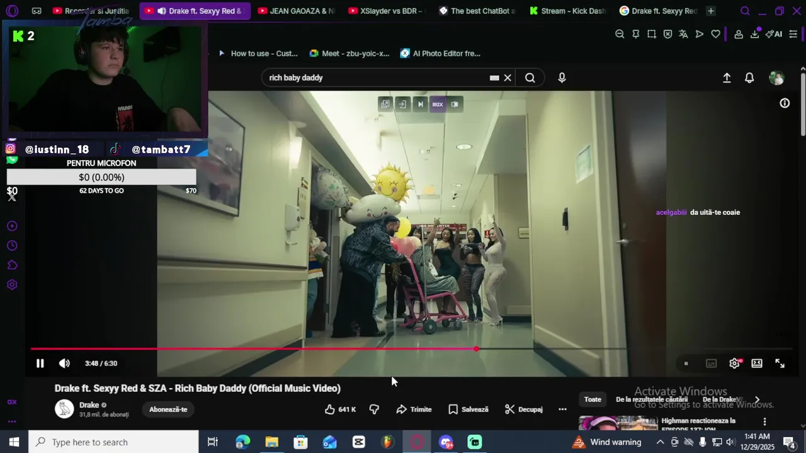The height and width of the screenshot is (453, 806).
Task: Mute the video volume speaker
Action: pyautogui.click(x=64, y=363)
